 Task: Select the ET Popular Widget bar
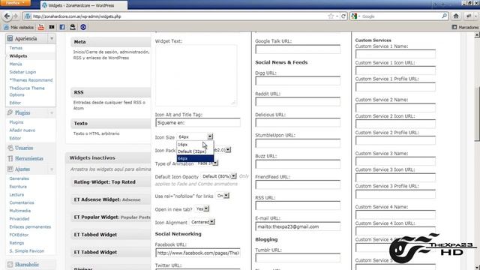pyautogui.click(x=111, y=217)
